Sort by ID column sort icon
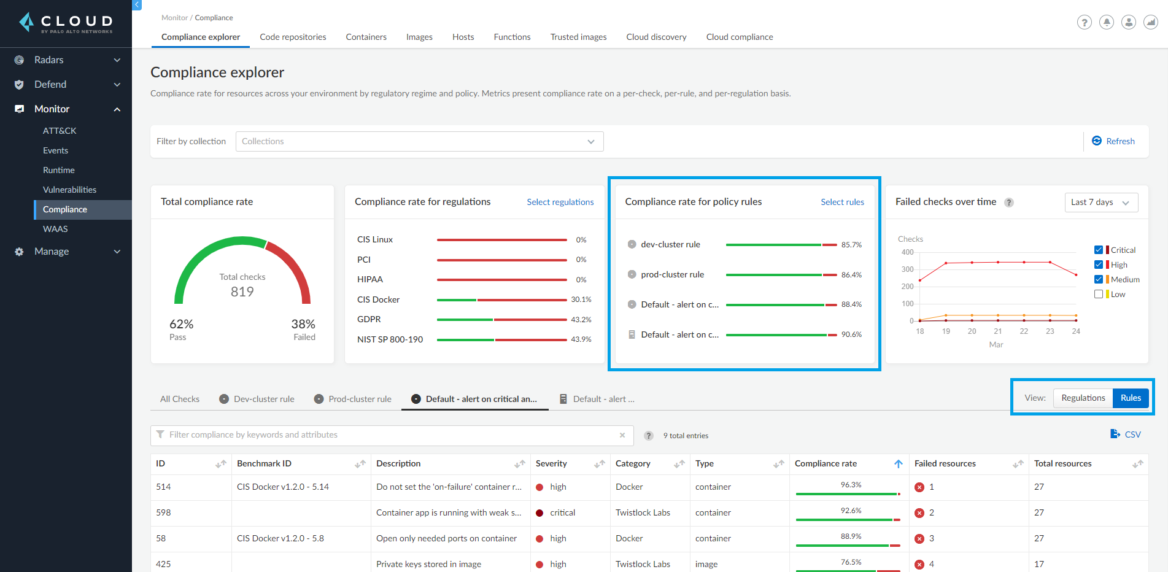Viewport: 1168px width, 572px height. (x=221, y=464)
